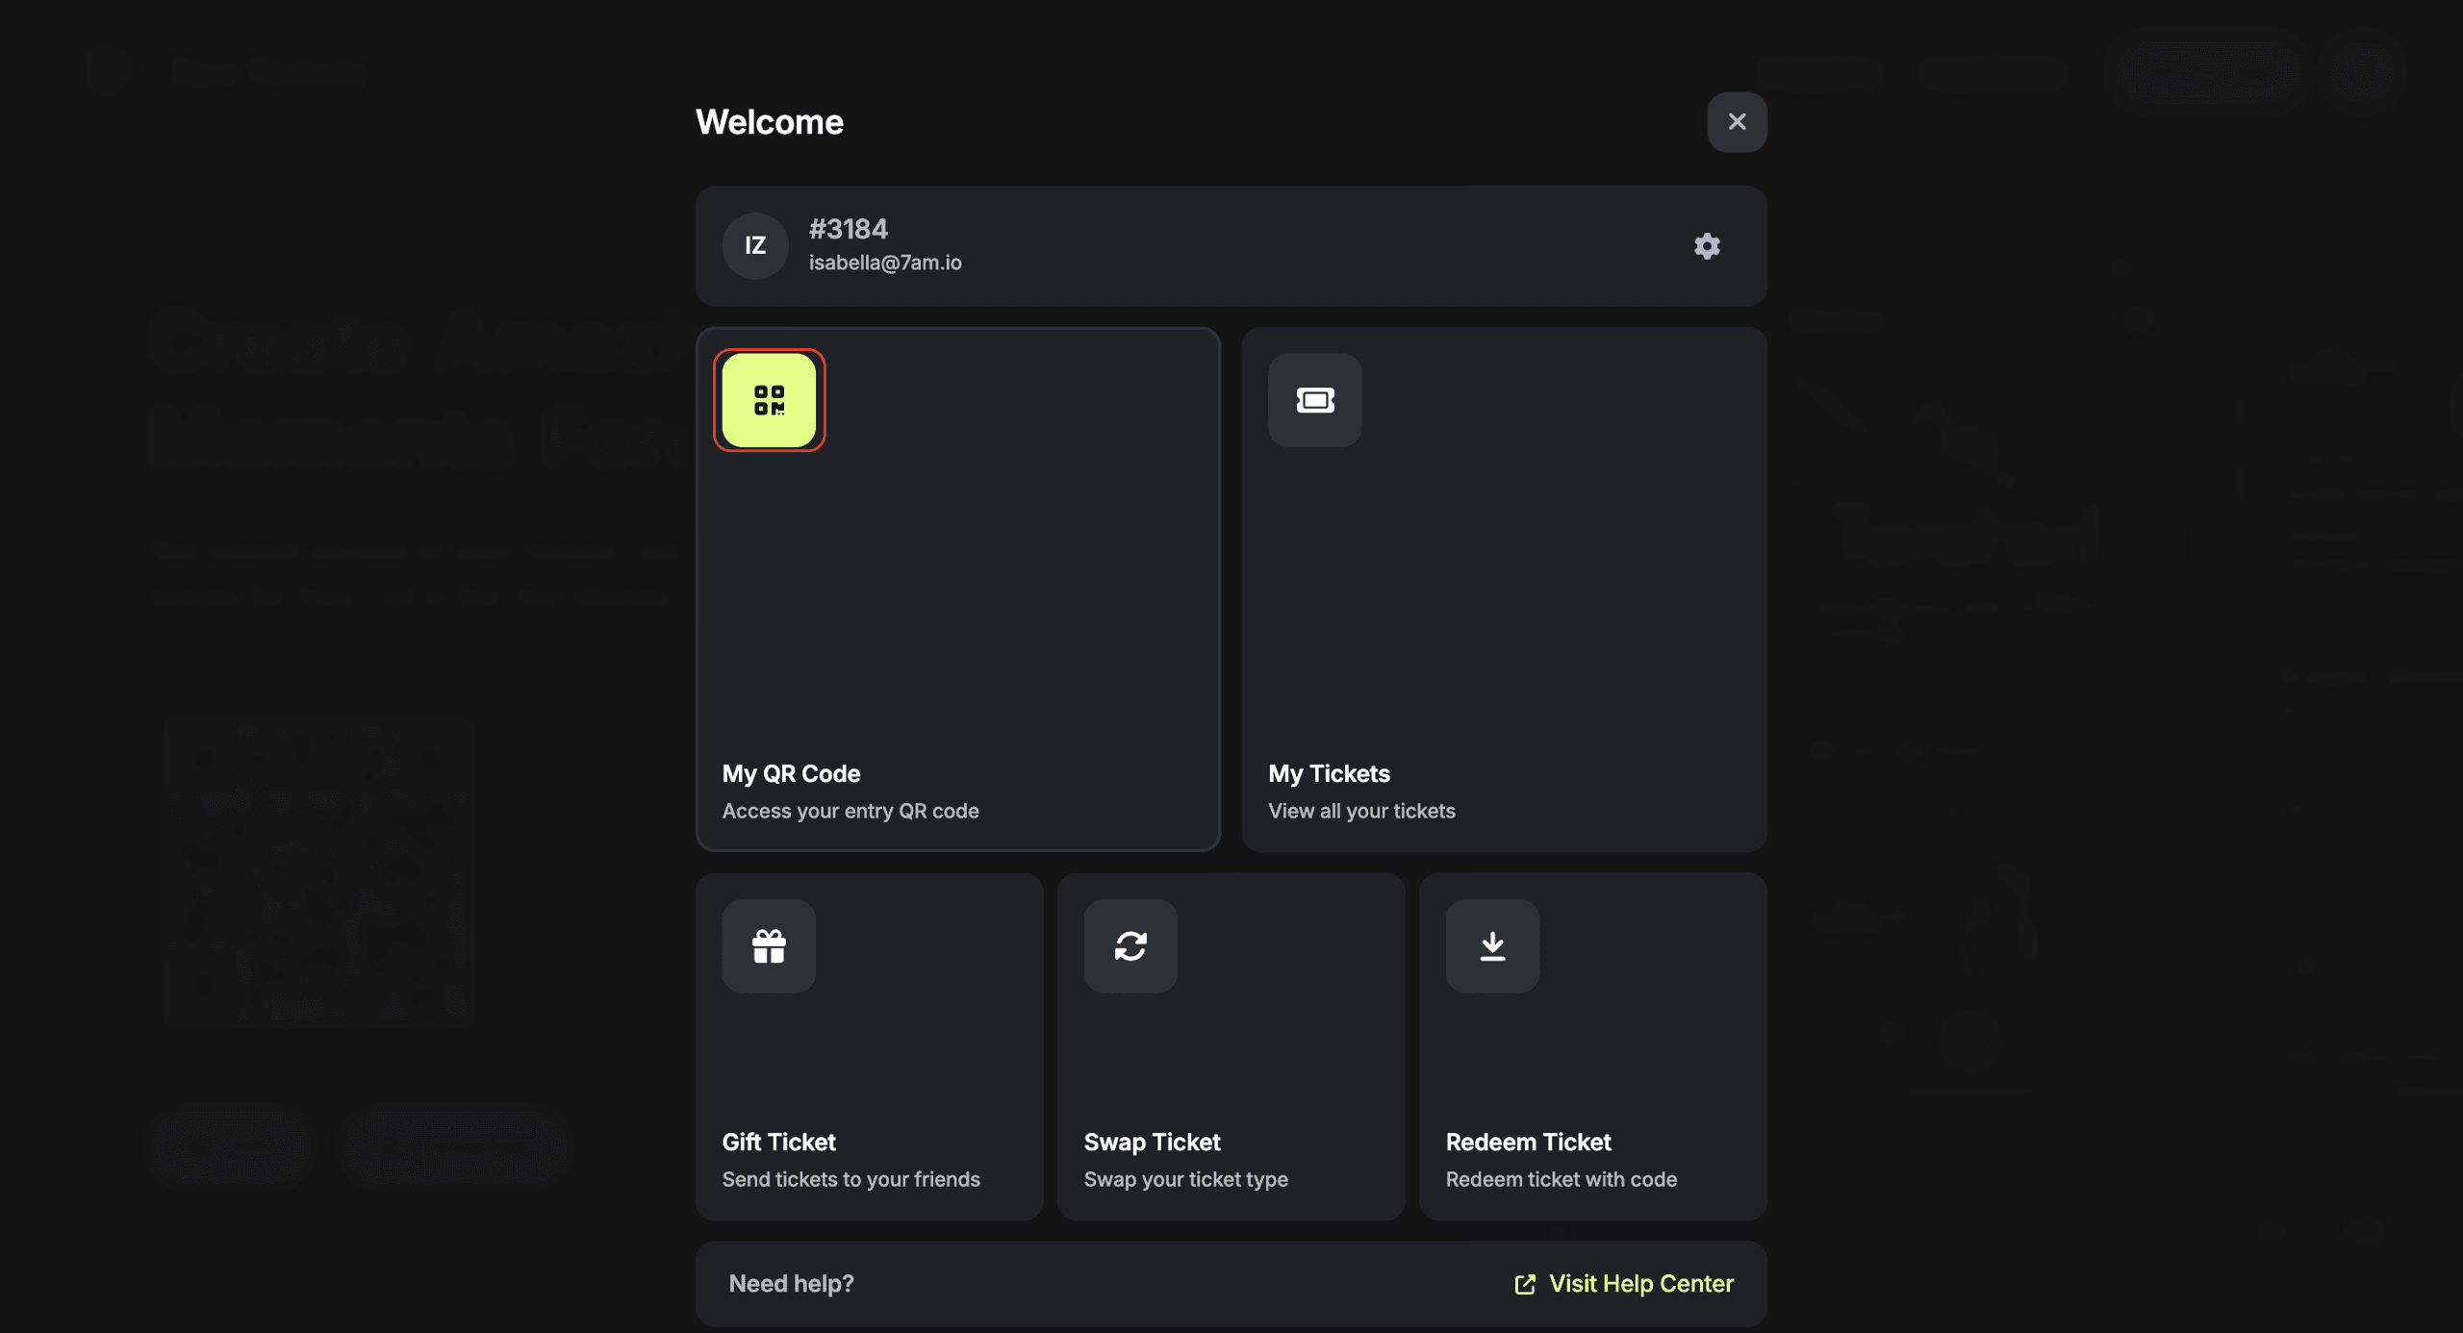2463x1333 pixels.
Task: Select the Redeem Ticket label
Action: pos(1528,1143)
